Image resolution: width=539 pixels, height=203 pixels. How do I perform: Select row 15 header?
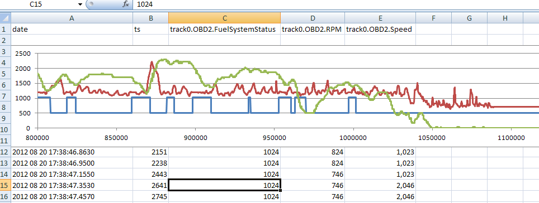6,185
